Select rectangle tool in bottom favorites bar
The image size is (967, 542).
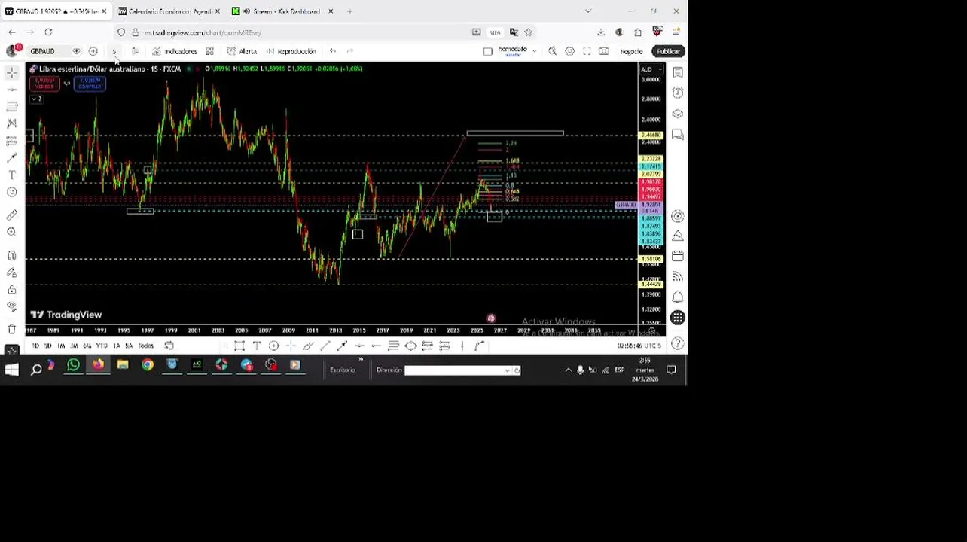click(x=239, y=346)
